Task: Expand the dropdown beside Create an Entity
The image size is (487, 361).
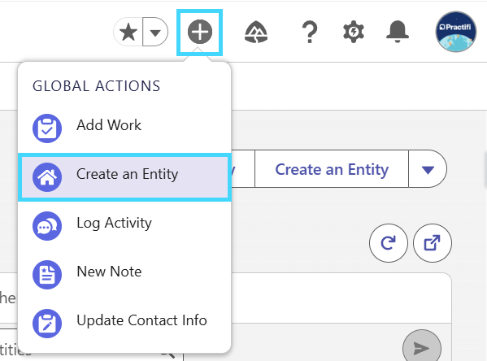Action: click(428, 169)
